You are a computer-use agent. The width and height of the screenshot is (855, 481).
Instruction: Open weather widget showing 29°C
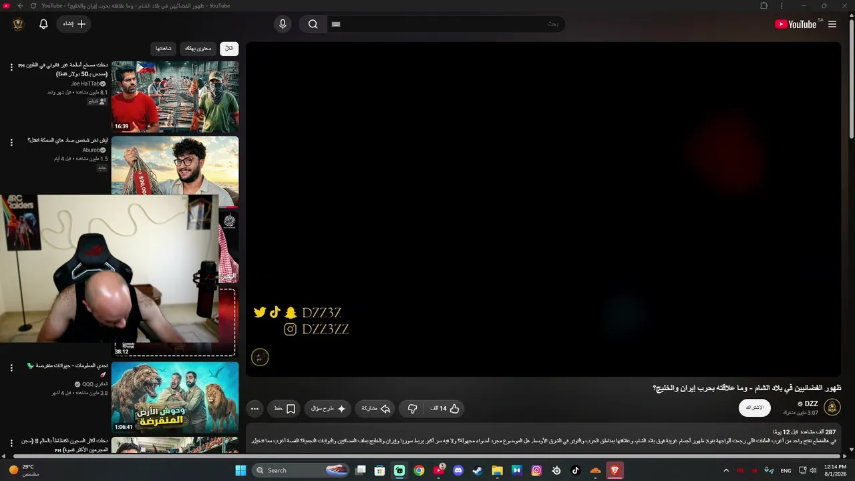point(23,470)
